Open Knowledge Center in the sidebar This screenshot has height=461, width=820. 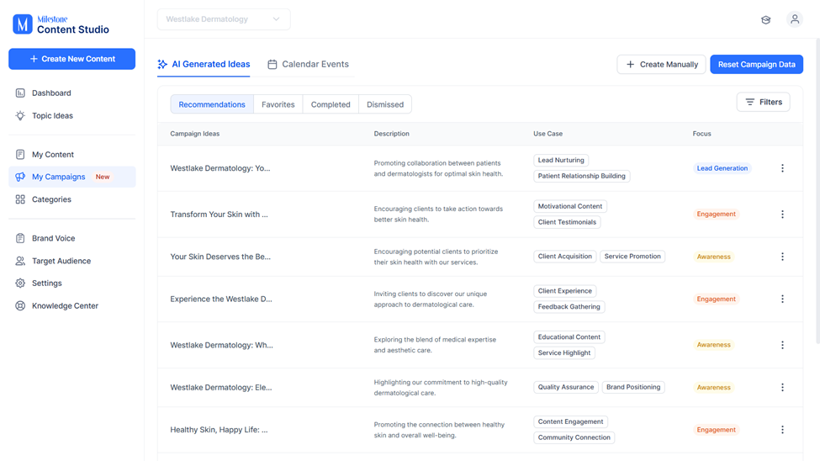click(71, 305)
